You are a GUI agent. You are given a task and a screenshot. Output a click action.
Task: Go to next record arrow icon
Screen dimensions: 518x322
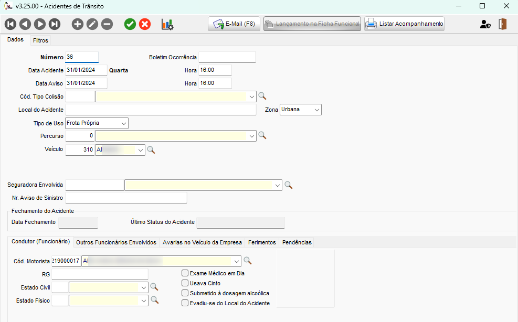click(x=40, y=24)
